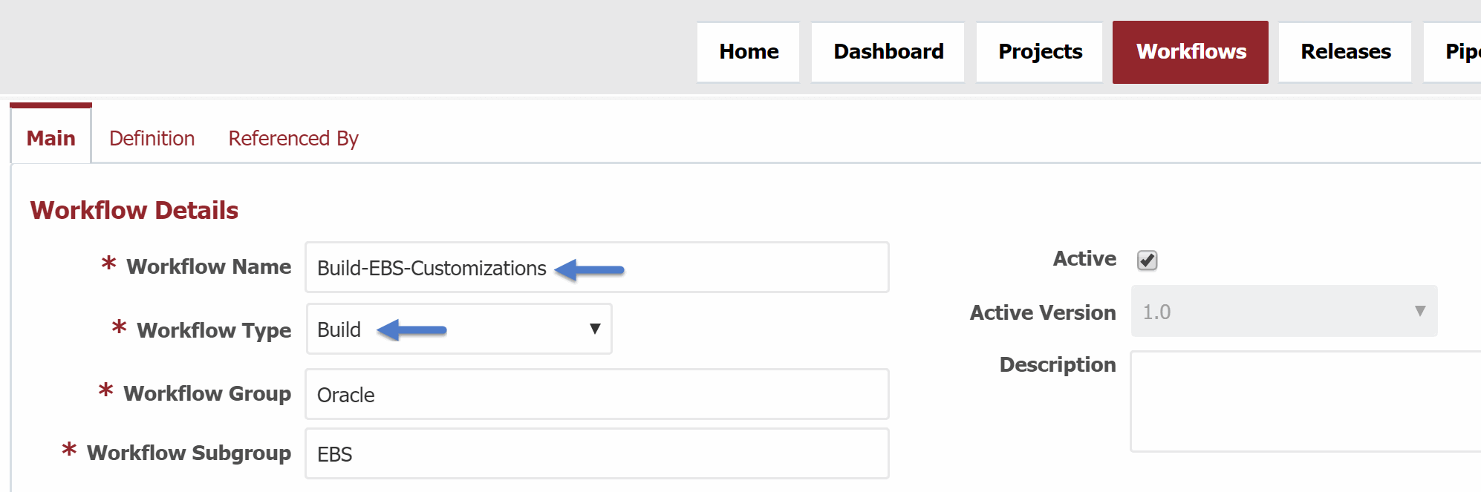Open the Home page
This screenshot has width=1481, height=492.
click(x=748, y=52)
